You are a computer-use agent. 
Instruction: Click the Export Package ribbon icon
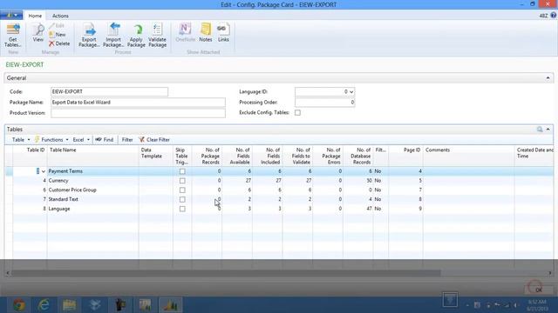click(x=89, y=35)
